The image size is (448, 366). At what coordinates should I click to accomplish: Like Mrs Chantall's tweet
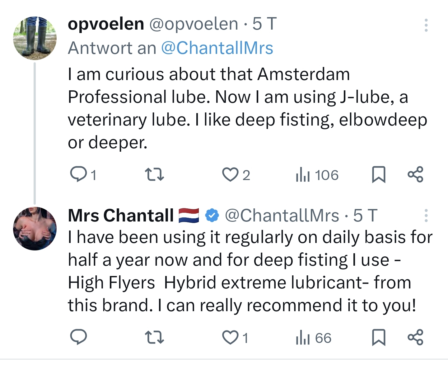[x=230, y=338]
